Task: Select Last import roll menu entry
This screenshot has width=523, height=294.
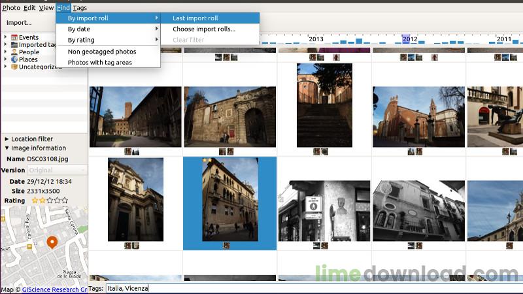Action: tap(195, 18)
